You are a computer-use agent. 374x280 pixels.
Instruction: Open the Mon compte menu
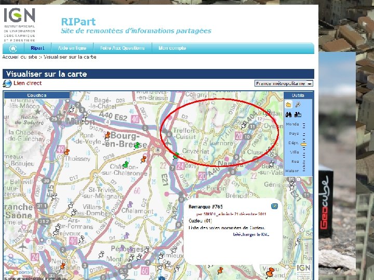click(172, 48)
